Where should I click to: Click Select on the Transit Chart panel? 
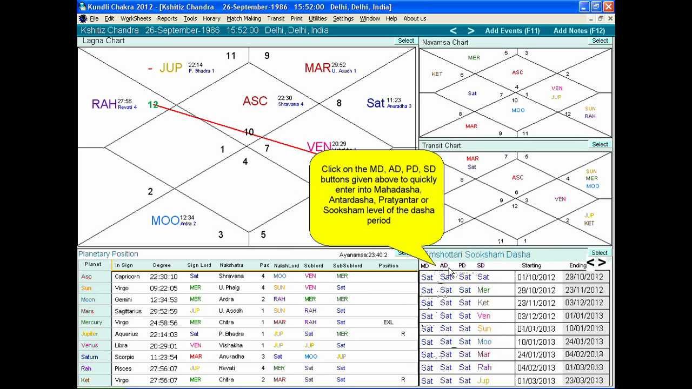[600, 144]
